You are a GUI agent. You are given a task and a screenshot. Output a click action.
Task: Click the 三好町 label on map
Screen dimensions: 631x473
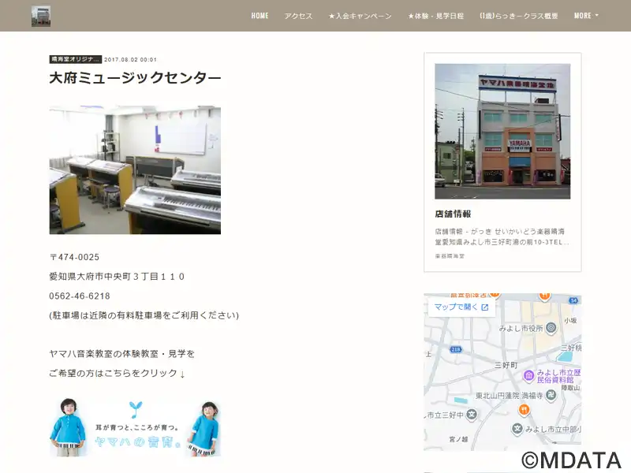coord(506,365)
